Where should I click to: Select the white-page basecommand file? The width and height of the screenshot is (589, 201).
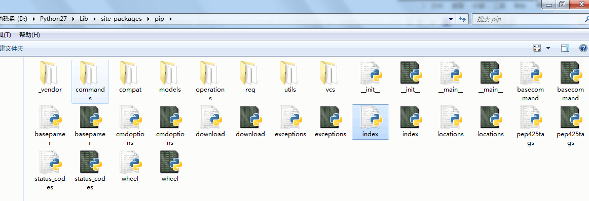pos(530,82)
